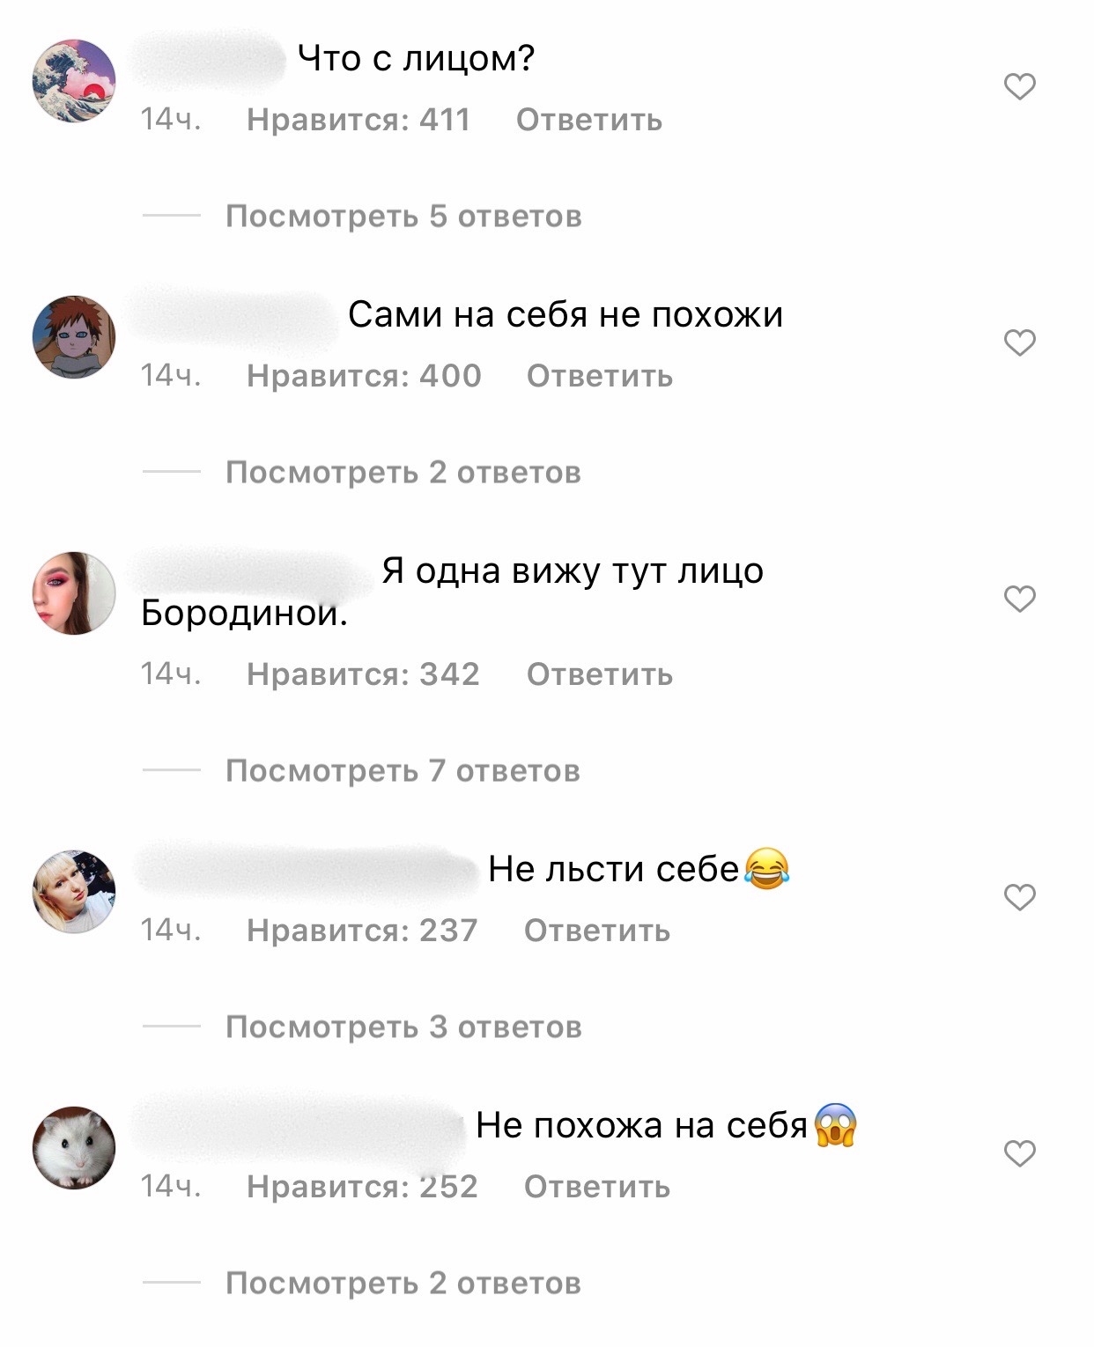Screen dimensions: 1094x1347
Task: Expand 'Посмотреть 7 ответов' replies
Action: coord(403,770)
